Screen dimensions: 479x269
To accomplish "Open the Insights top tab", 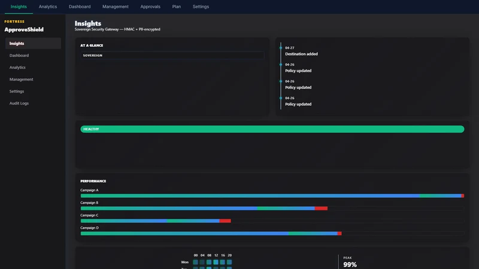I will pyautogui.click(x=19, y=7).
